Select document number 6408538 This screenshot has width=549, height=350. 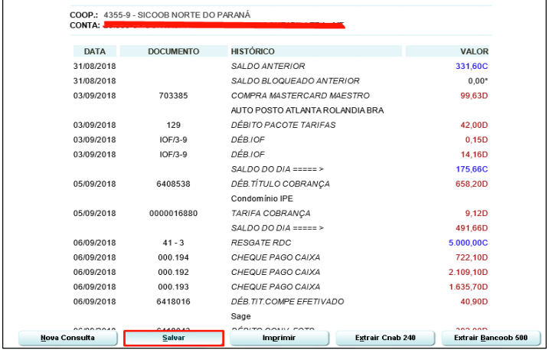[x=173, y=184]
